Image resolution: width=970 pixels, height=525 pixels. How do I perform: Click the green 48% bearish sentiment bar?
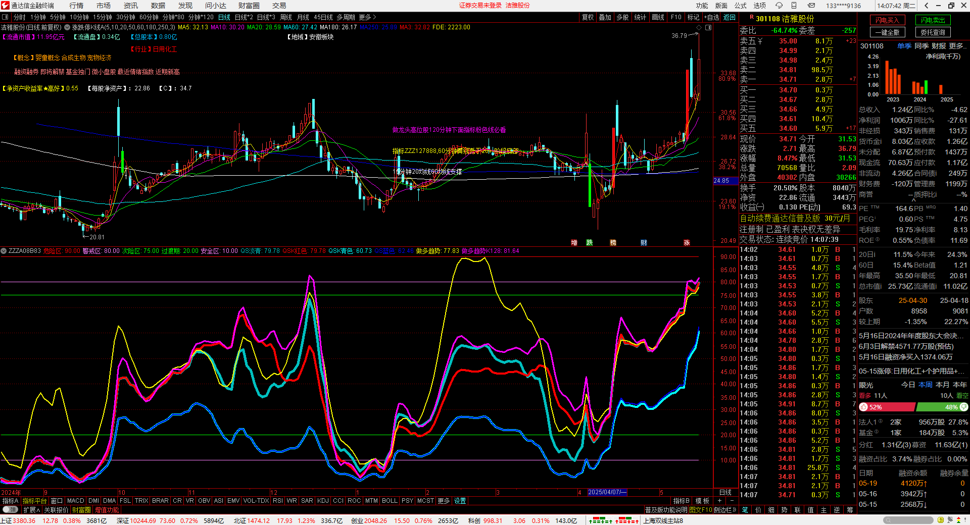[942, 407]
